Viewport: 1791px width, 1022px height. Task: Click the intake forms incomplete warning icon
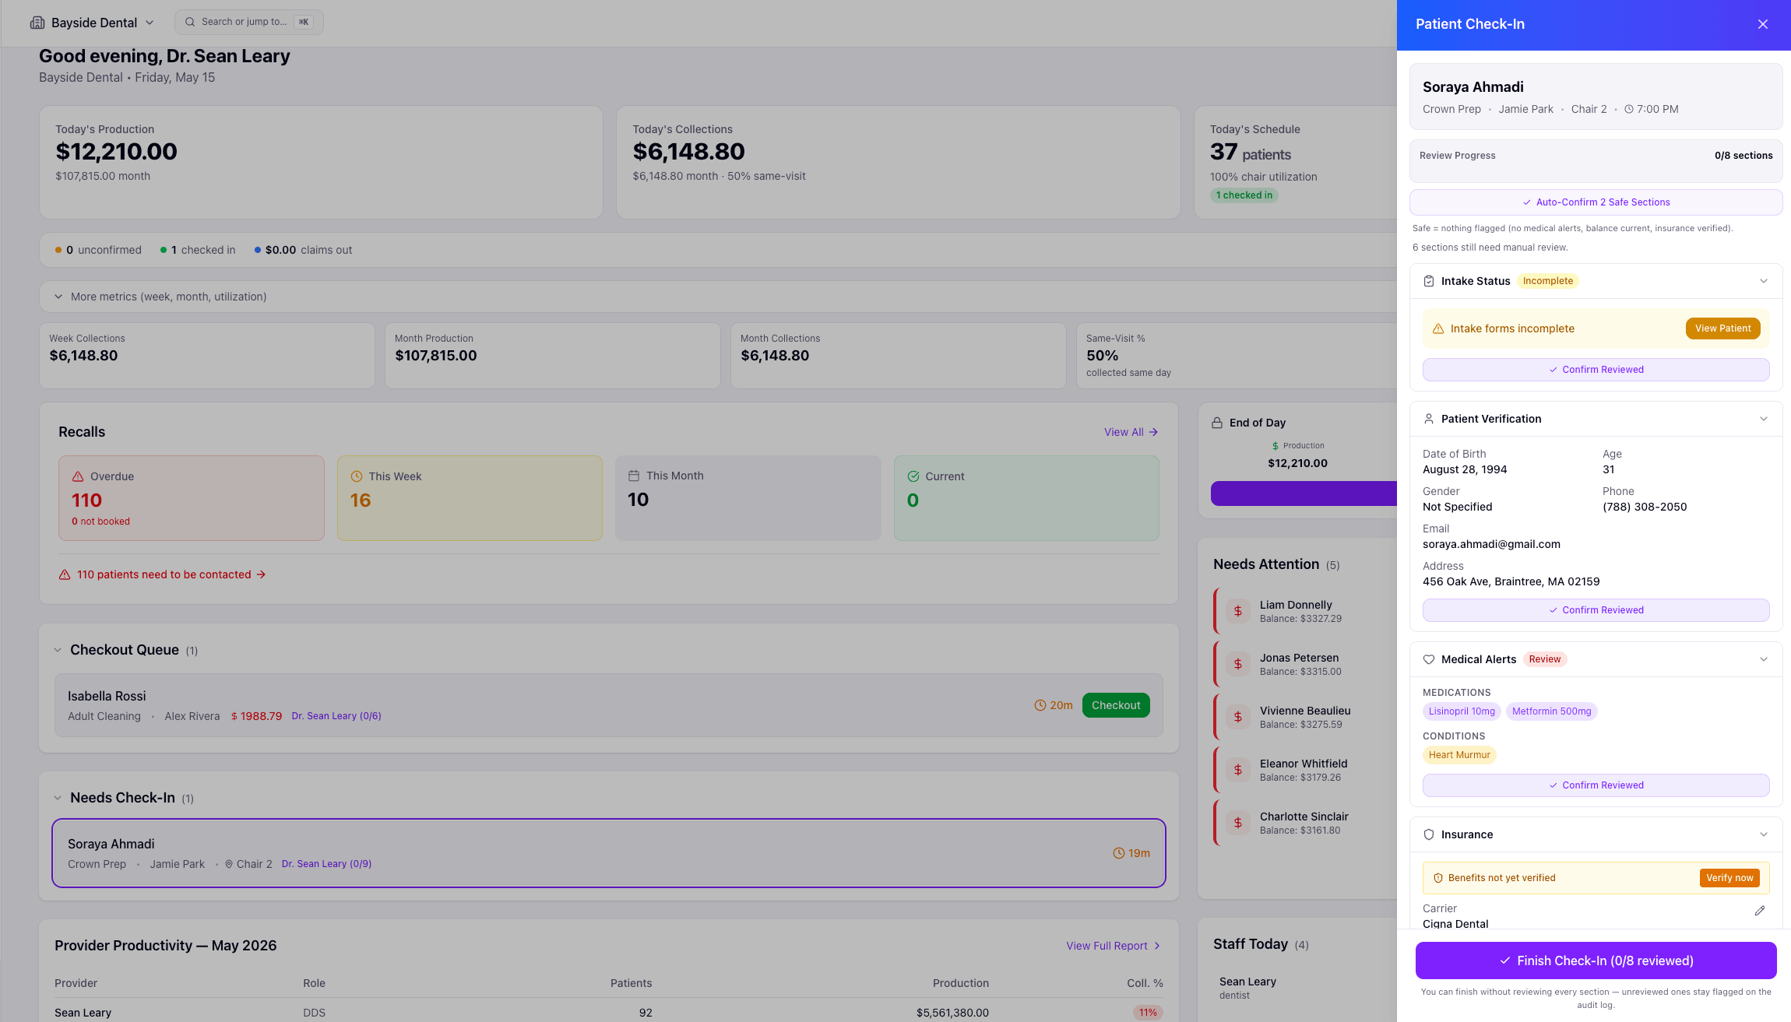click(1438, 329)
